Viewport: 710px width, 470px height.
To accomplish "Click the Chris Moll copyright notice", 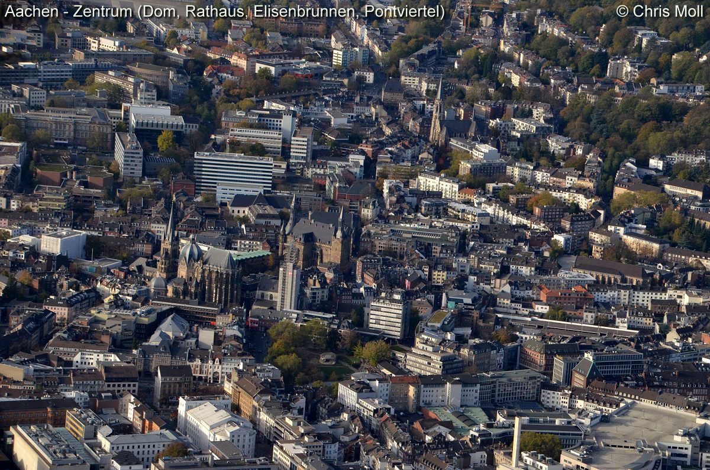I will tap(660, 11).
